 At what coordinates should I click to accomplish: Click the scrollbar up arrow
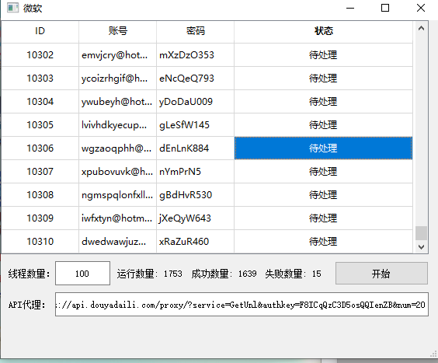421,28
